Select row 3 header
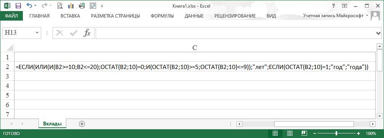The height and width of the screenshot is (138, 384). [7, 76]
